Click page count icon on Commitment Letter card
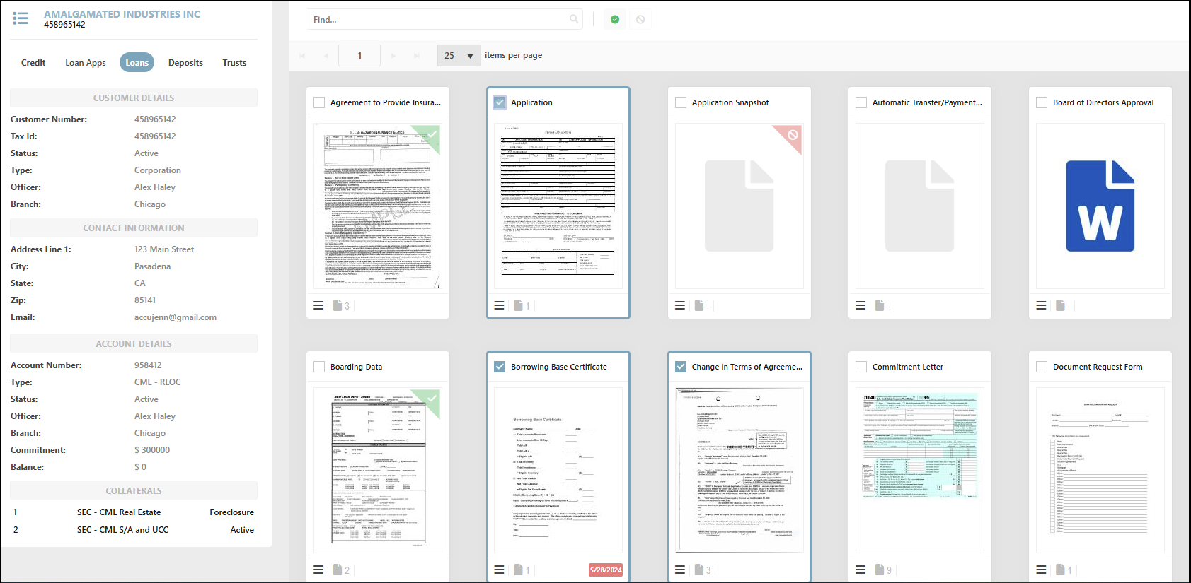 (880, 570)
